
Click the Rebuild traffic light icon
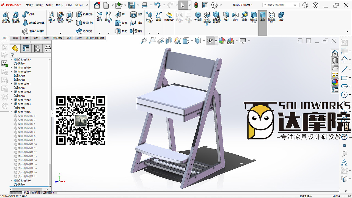click(196, 5)
